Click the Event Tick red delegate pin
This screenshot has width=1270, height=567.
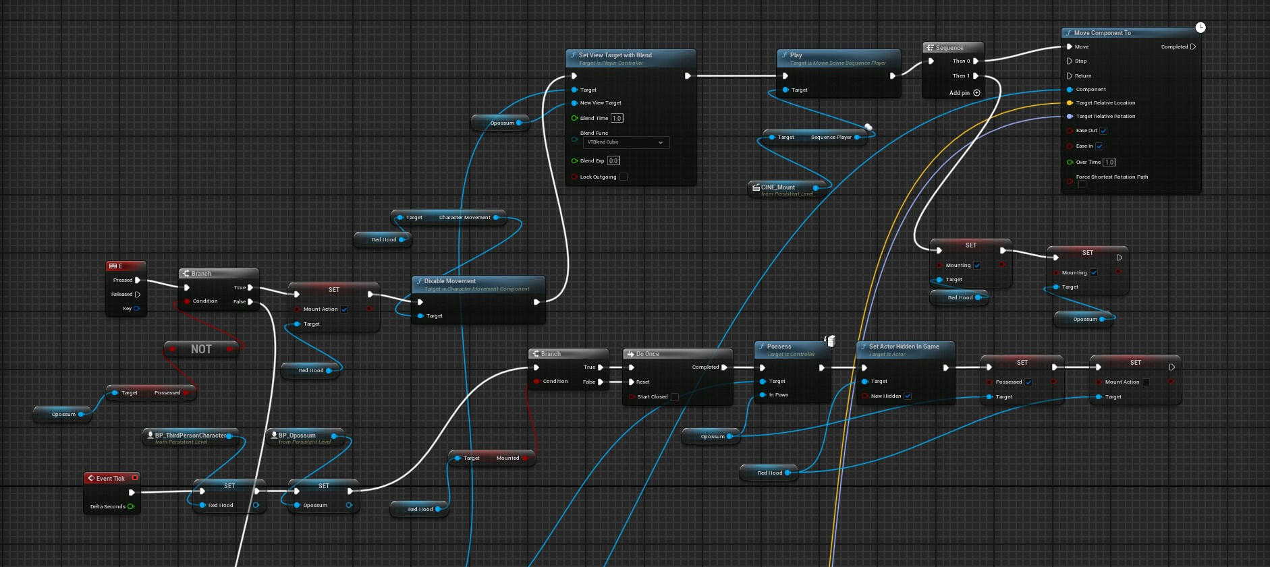(135, 478)
